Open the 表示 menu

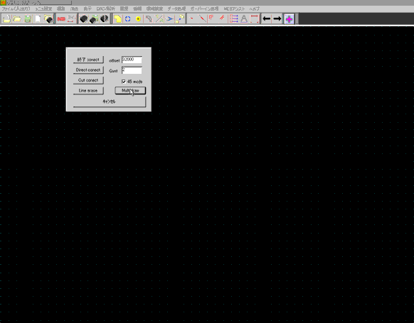[x=87, y=9]
